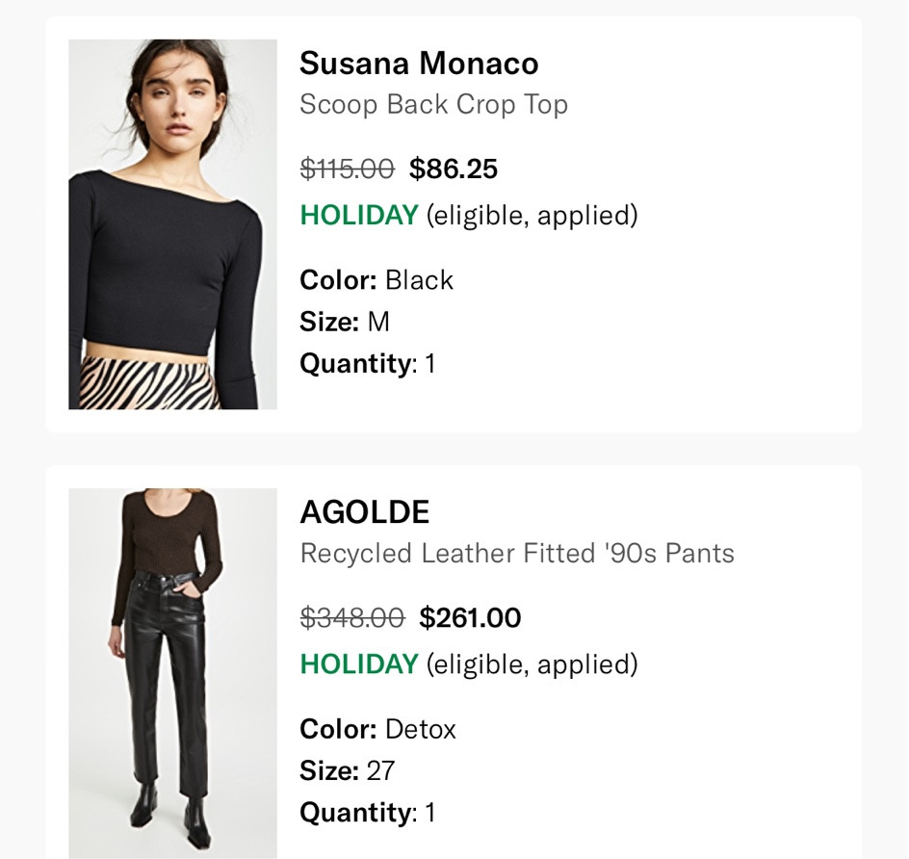Viewport: 909px width, 859px height.
Task: Click the Color: Black option for crop top
Action: [377, 279]
